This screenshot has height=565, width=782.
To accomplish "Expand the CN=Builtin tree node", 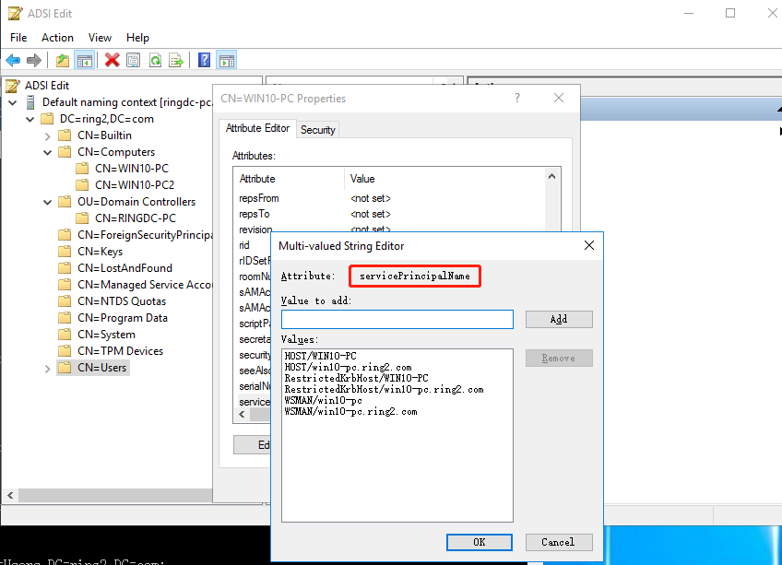I will click(48, 135).
